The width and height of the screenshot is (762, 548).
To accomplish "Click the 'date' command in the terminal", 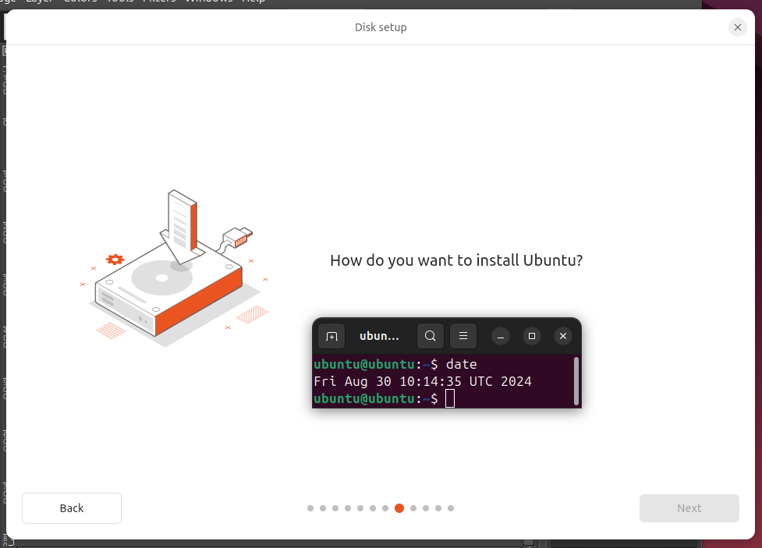I will pyautogui.click(x=461, y=364).
